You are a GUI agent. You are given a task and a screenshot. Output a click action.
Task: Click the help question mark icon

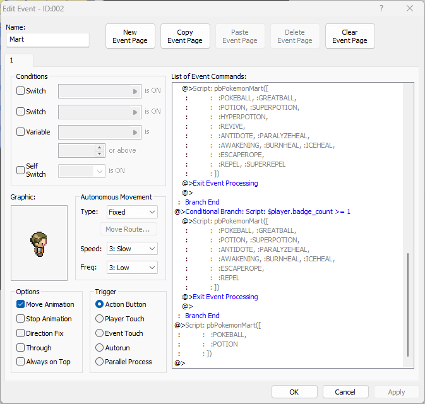click(381, 8)
